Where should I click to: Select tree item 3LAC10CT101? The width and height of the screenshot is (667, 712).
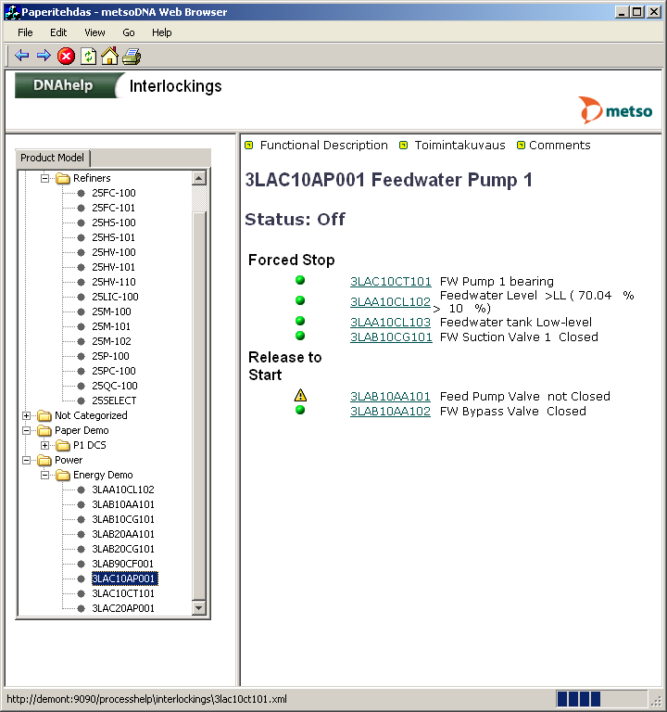pyautogui.click(x=123, y=593)
